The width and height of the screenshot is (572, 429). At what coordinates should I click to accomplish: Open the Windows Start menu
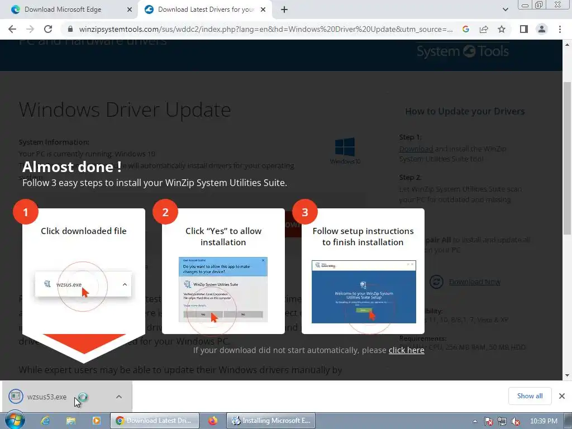(15, 420)
